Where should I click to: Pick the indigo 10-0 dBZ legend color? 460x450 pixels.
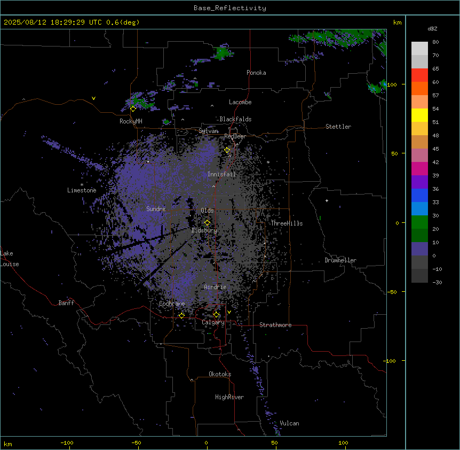tap(419, 249)
